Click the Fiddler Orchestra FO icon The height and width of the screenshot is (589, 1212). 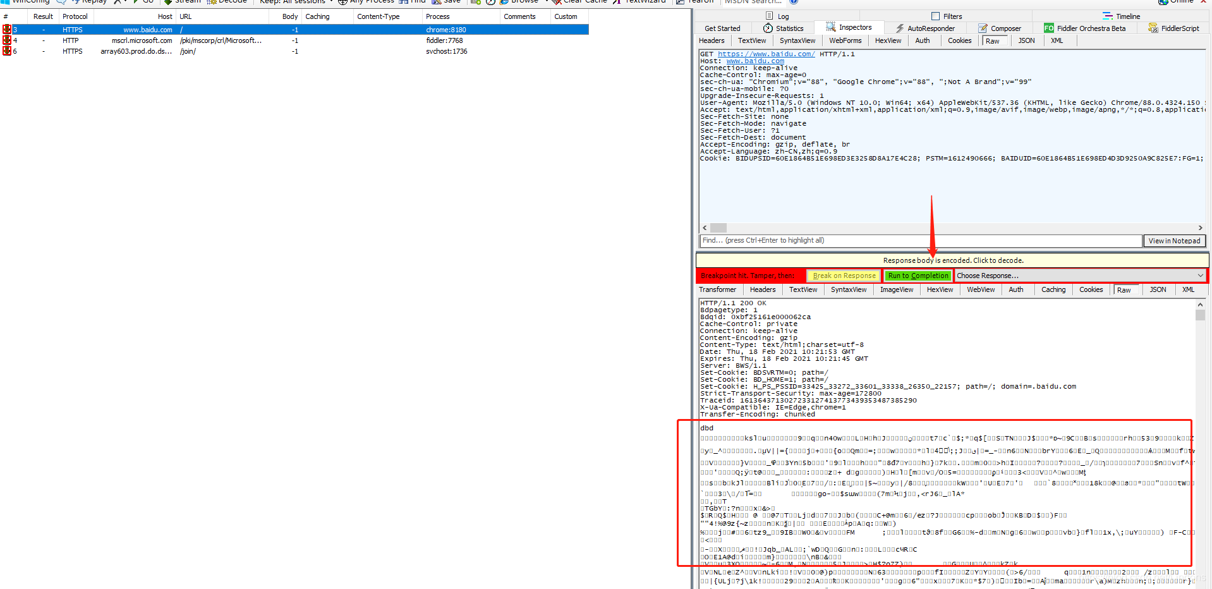tap(1049, 28)
